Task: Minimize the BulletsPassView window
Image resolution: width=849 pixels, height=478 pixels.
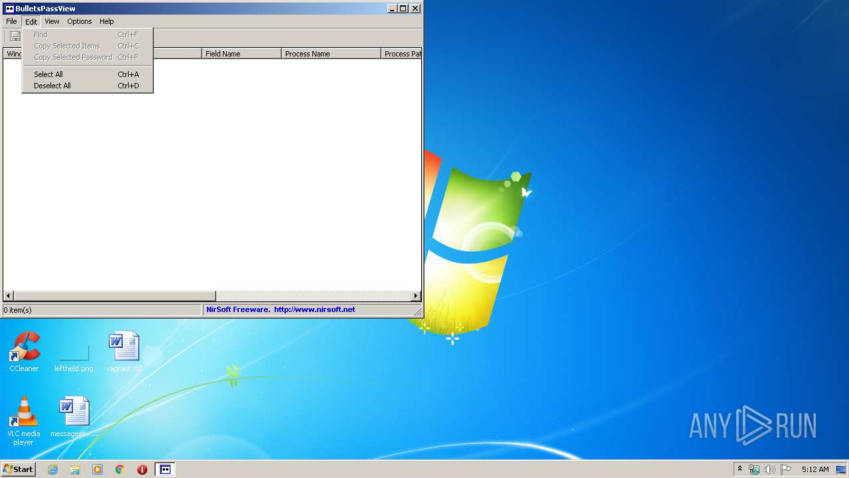Action: click(x=392, y=9)
